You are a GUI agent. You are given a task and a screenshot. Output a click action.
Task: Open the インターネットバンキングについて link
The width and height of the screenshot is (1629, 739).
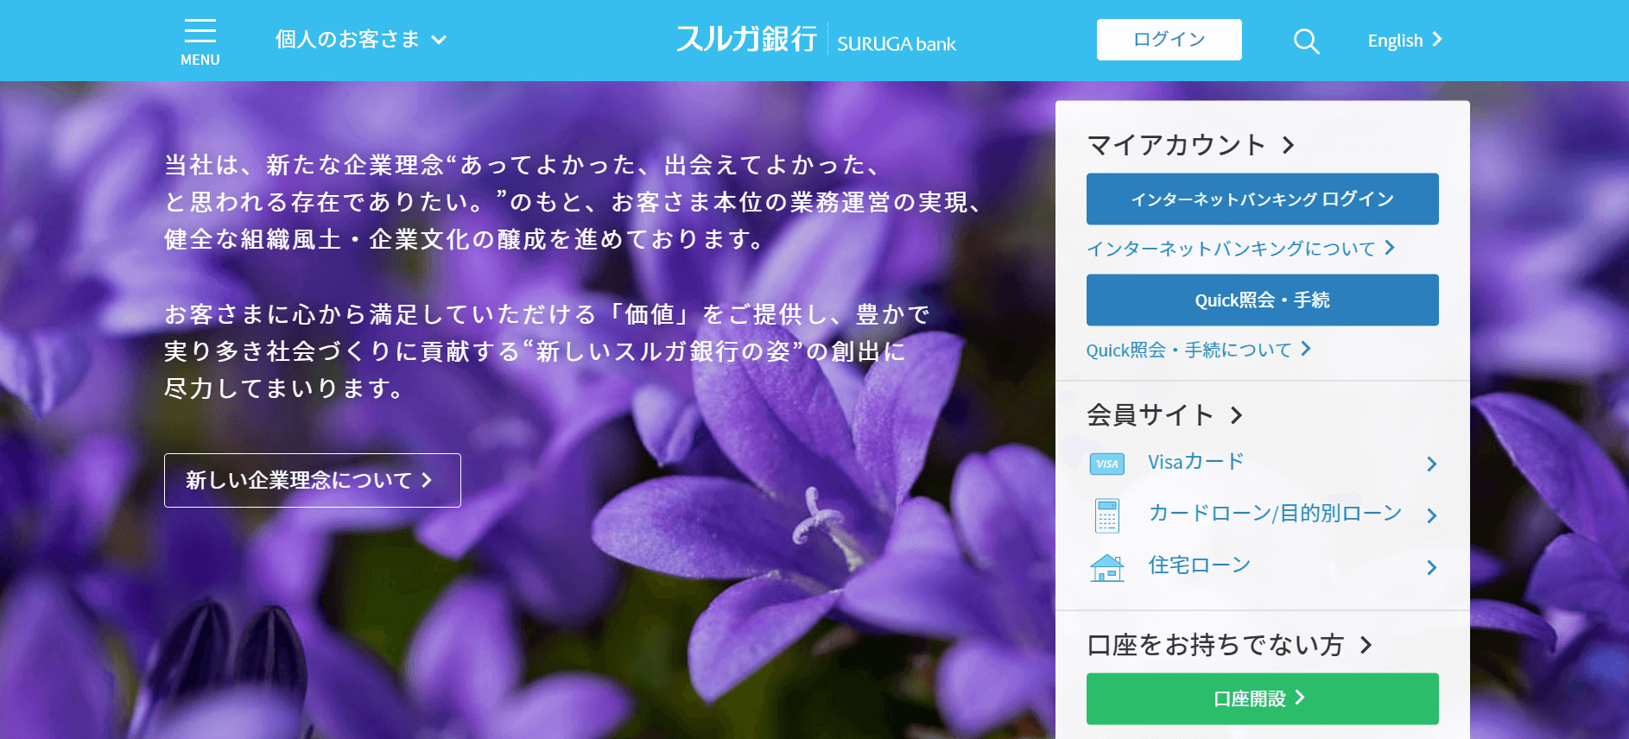click(1239, 249)
